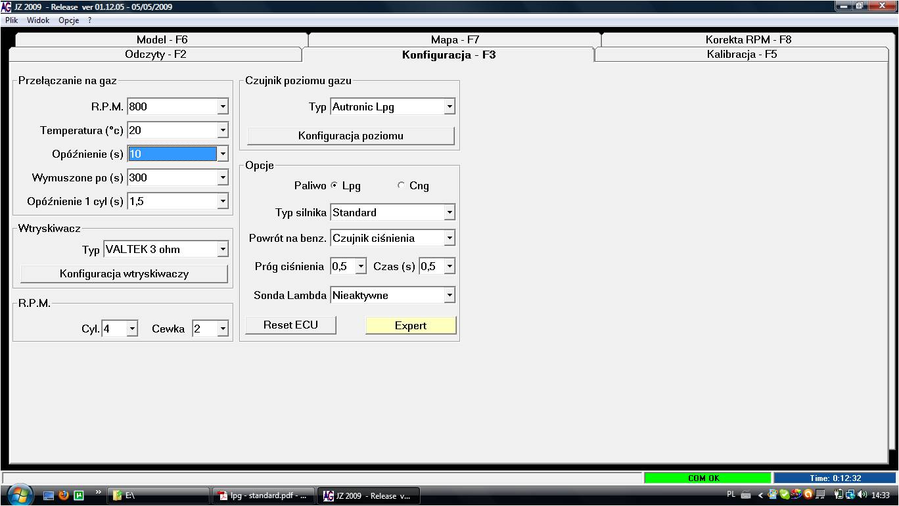This screenshot has height=506, width=899.
Task: Click the JZ 2009 taskbar button
Action: click(369, 495)
